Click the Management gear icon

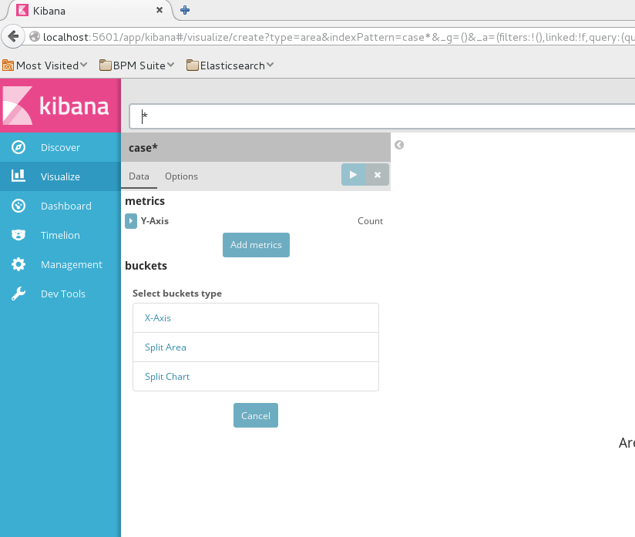click(18, 264)
